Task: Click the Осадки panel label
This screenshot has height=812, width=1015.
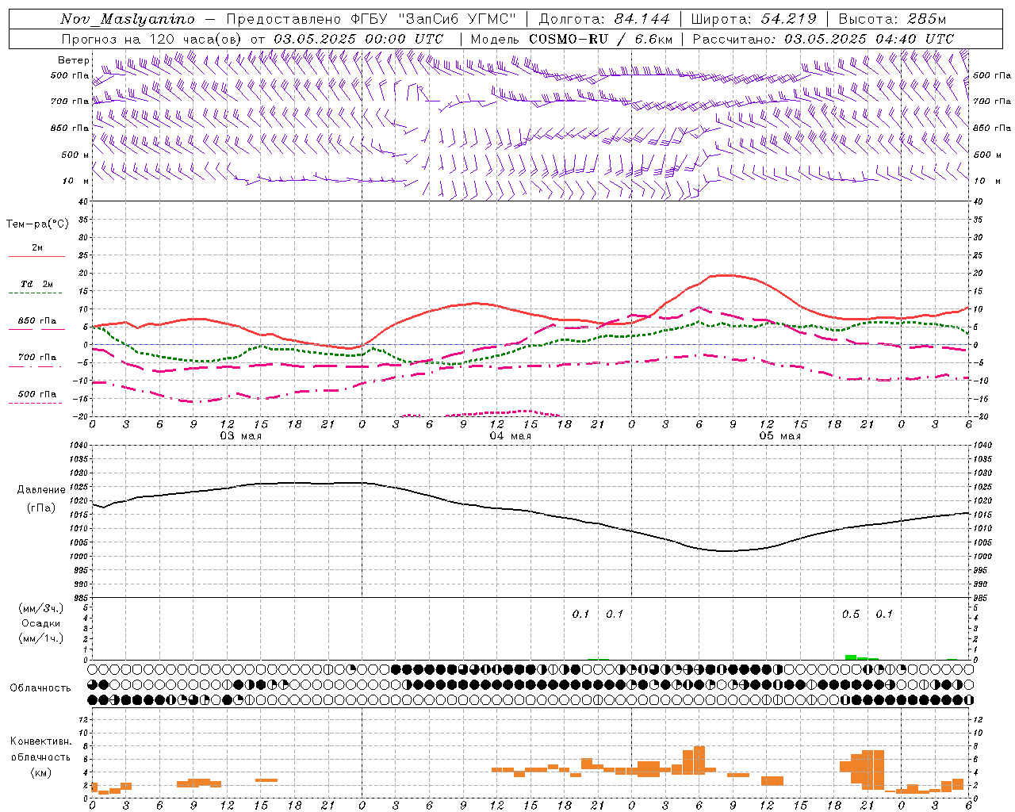Action: 41,623
